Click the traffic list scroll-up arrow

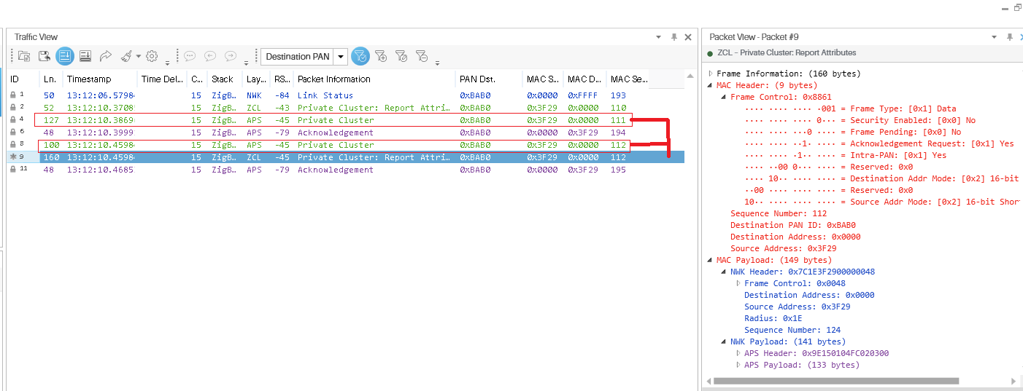[690, 76]
